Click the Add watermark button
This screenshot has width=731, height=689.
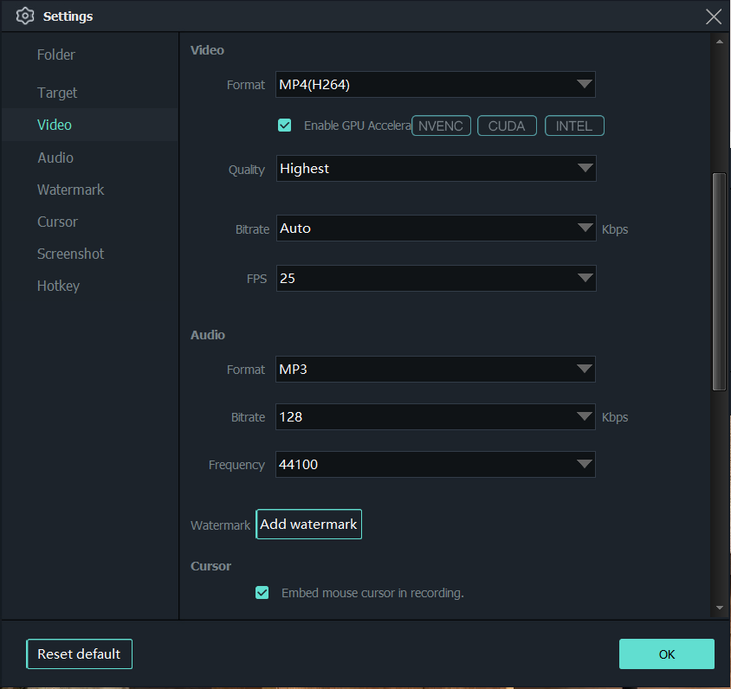click(308, 524)
